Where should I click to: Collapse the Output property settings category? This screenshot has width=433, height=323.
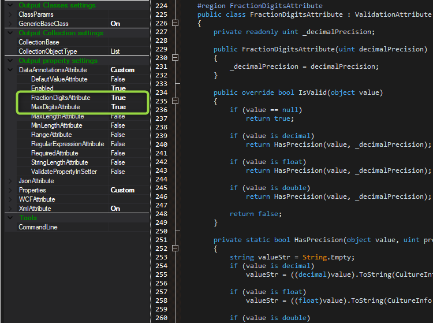pos(10,61)
